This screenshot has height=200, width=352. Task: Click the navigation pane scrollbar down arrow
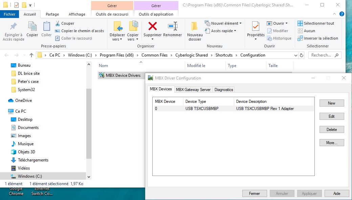tap(89, 177)
